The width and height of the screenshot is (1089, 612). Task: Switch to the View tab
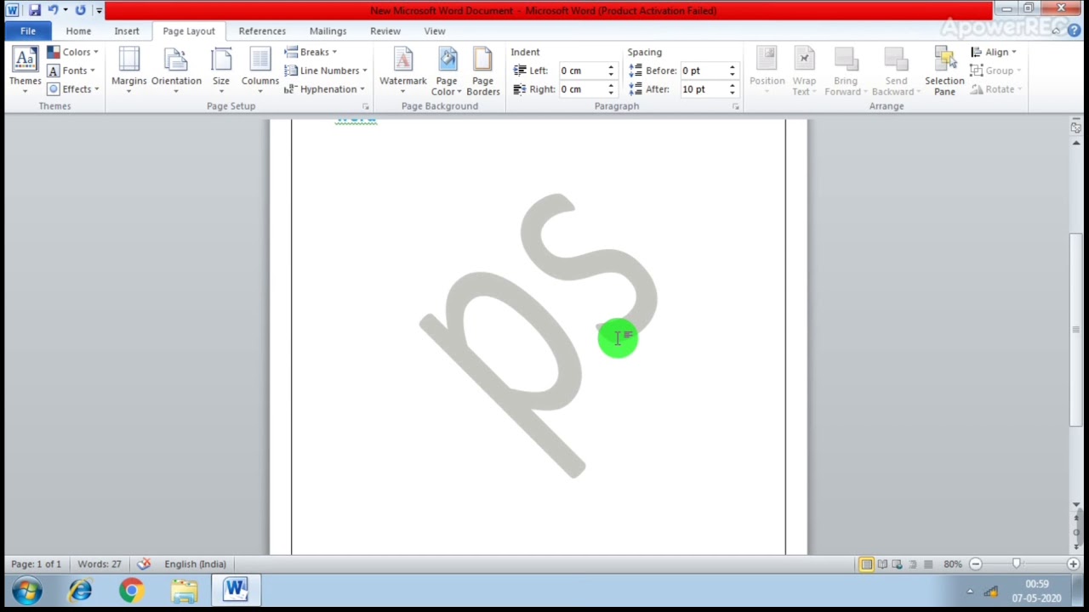tap(435, 31)
